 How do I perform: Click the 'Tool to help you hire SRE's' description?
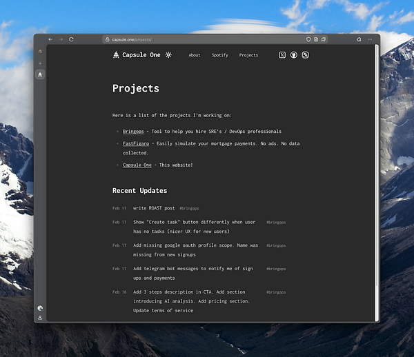pyautogui.click(x=217, y=132)
